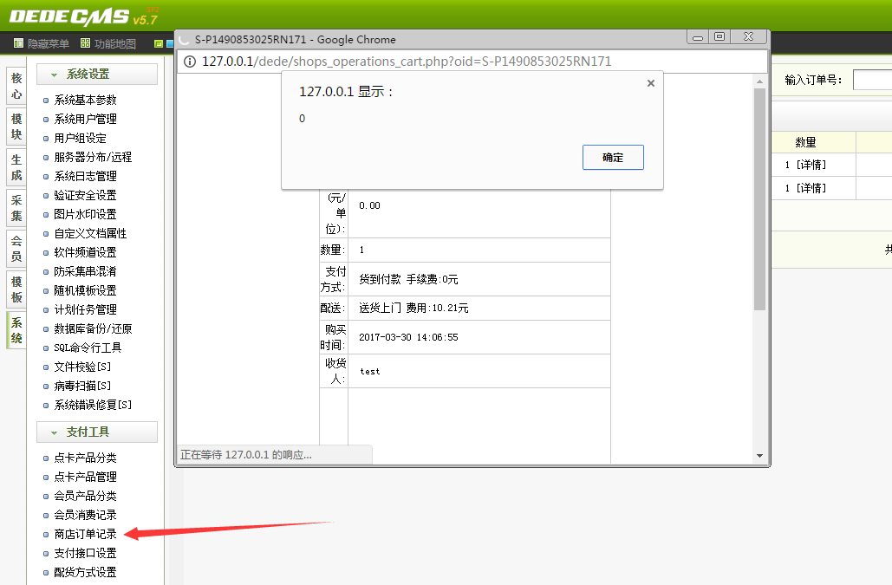
Task: Open the 核心 vertical tab
Action: [16, 86]
